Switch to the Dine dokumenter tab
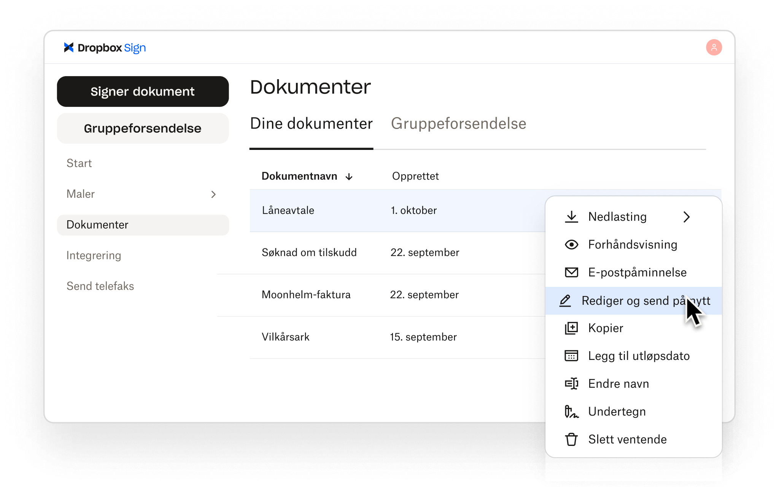This screenshot has height=487, width=779. pos(311,124)
